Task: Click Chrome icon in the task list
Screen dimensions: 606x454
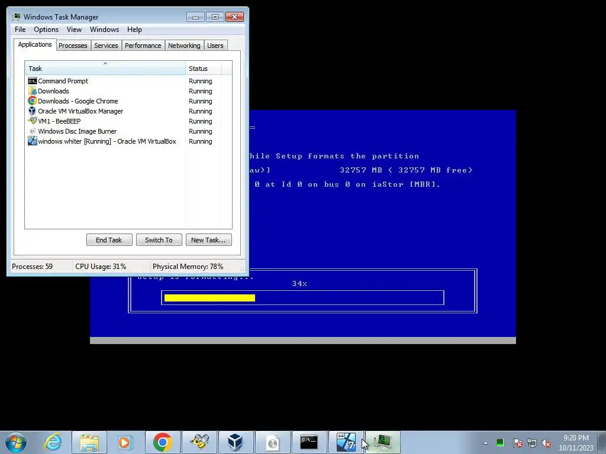Action: click(33, 101)
